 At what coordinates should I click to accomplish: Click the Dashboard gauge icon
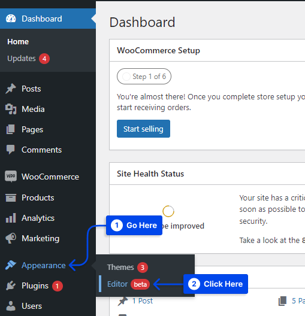(x=11, y=19)
